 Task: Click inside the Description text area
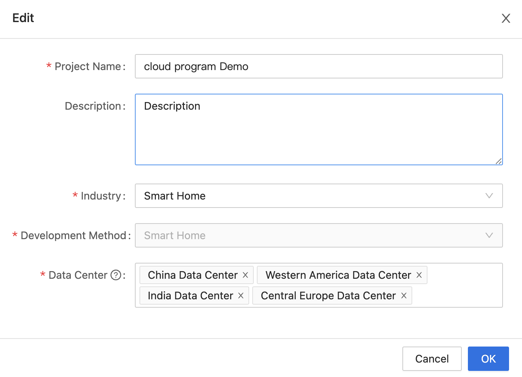tap(319, 129)
